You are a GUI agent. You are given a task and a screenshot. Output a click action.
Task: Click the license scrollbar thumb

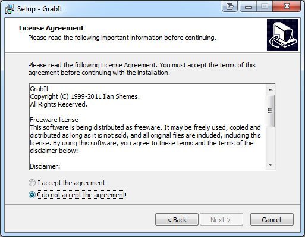tap(271, 111)
